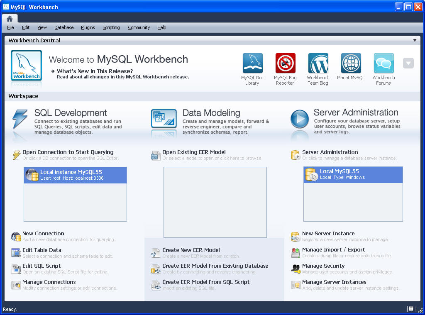Open the Edit menu
425x315 pixels.
[26, 27]
